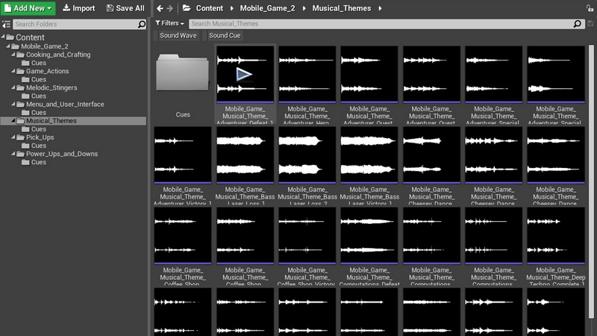Select Mobile_Game_2 in the breadcrumb path
The image size is (597, 336).
coord(268,8)
